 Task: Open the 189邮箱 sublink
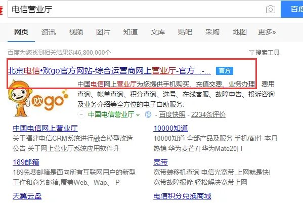point(26,162)
